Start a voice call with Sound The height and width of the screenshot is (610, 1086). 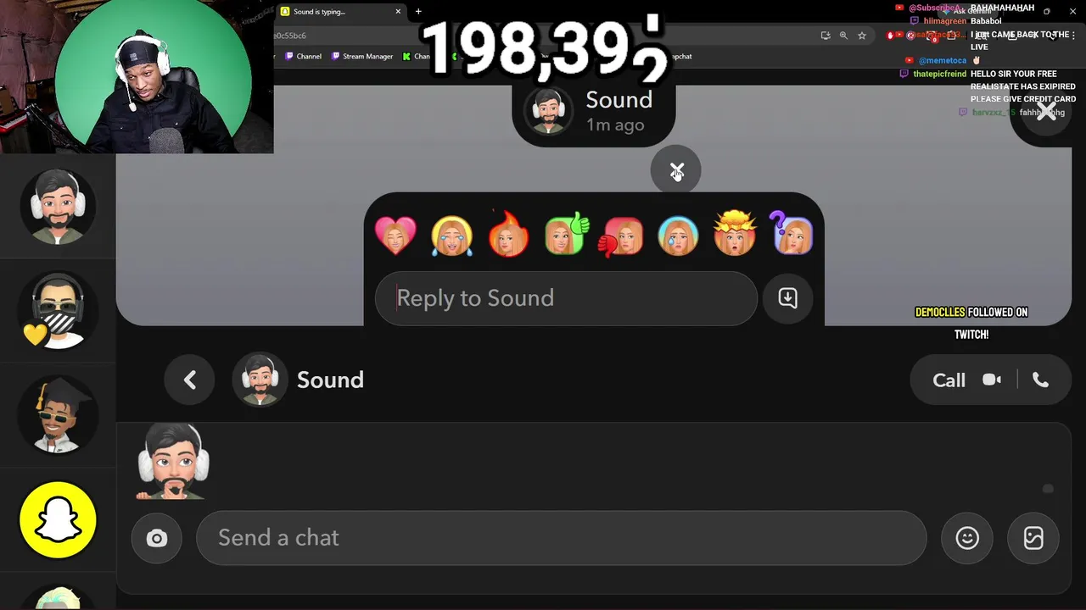pos(1040,380)
